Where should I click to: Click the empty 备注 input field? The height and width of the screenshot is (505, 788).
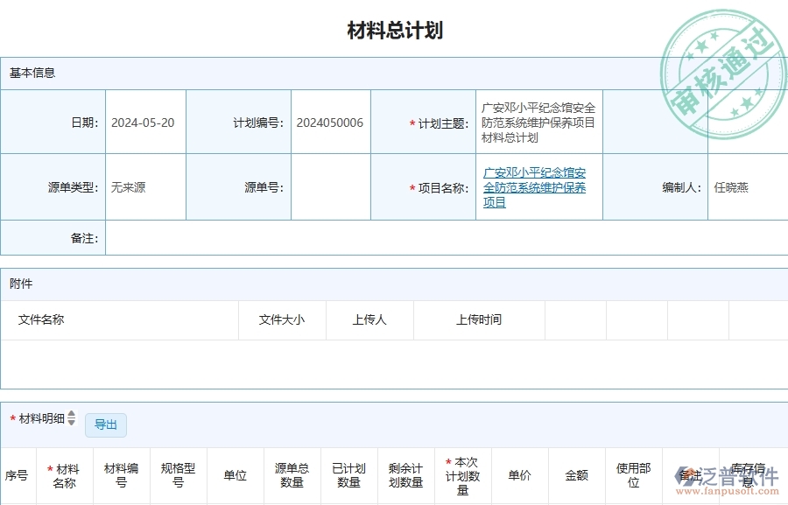tap(350, 237)
